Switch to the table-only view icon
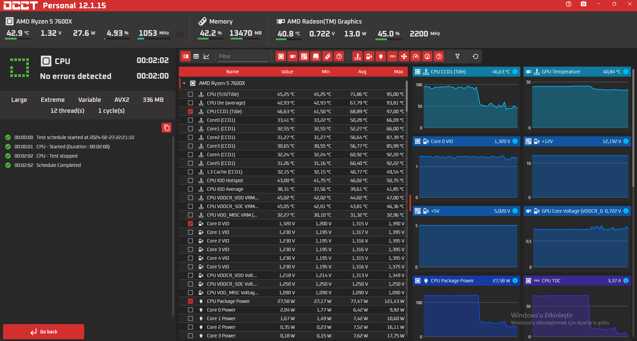Image resolution: width=637 pixels, height=341 pixels. [196, 56]
